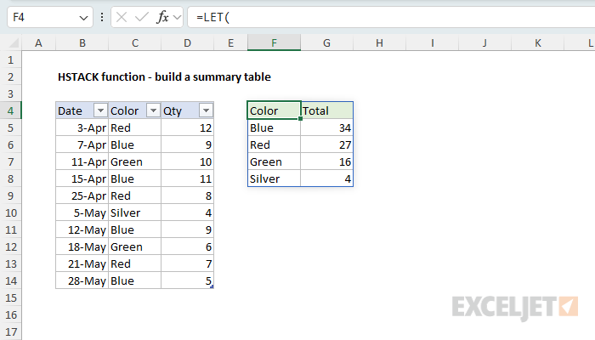This screenshot has height=340, width=595.
Task: Click the 'Total' header cell in summary table
Action: click(326, 110)
